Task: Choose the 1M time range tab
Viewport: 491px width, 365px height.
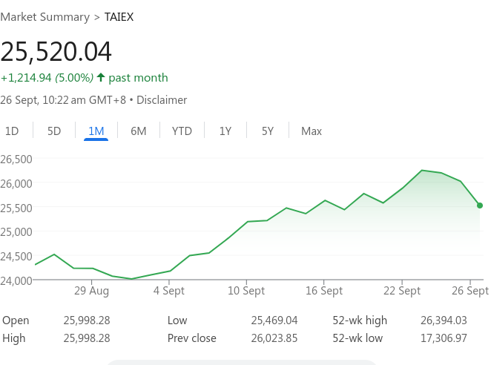Action: 96,131
